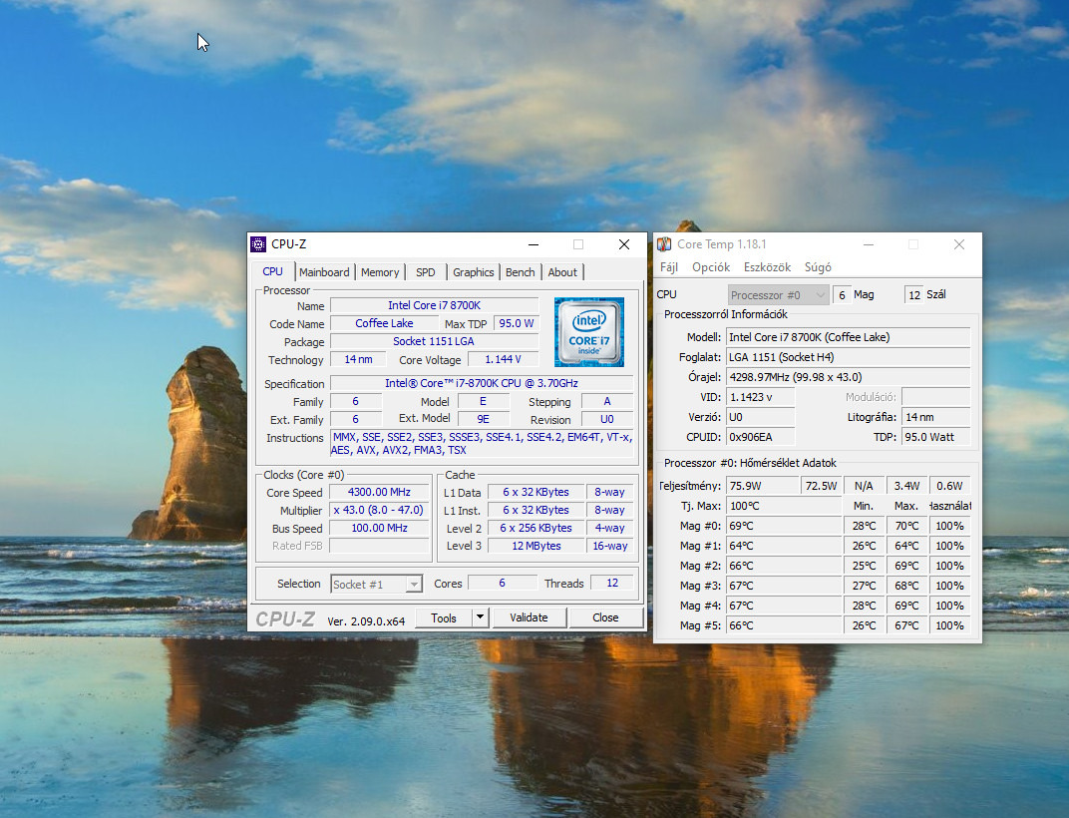Click the Specification field text

482,383
